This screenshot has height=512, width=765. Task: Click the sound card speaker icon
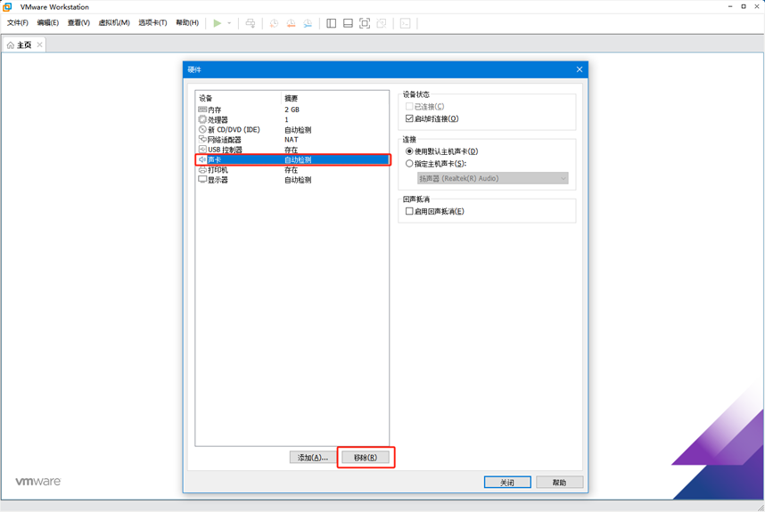[x=202, y=159]
